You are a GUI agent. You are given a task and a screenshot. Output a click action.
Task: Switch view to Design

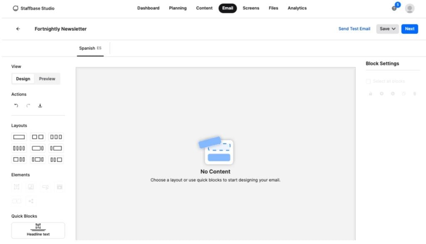pos(23,79)
